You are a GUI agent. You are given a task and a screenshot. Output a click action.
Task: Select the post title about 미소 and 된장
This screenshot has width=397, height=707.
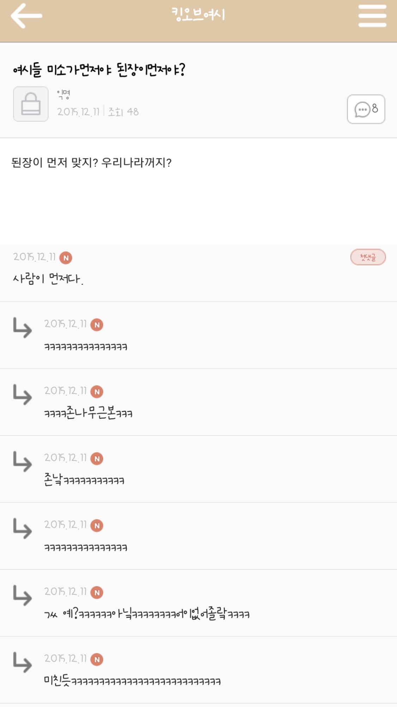point(99,70)
